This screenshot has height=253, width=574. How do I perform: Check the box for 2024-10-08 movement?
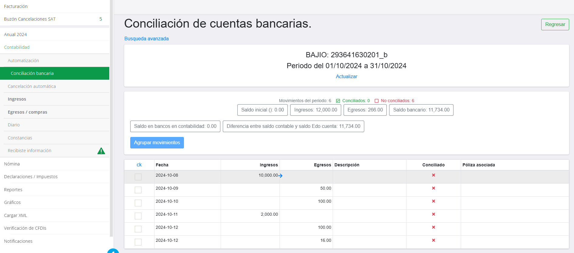138,177
